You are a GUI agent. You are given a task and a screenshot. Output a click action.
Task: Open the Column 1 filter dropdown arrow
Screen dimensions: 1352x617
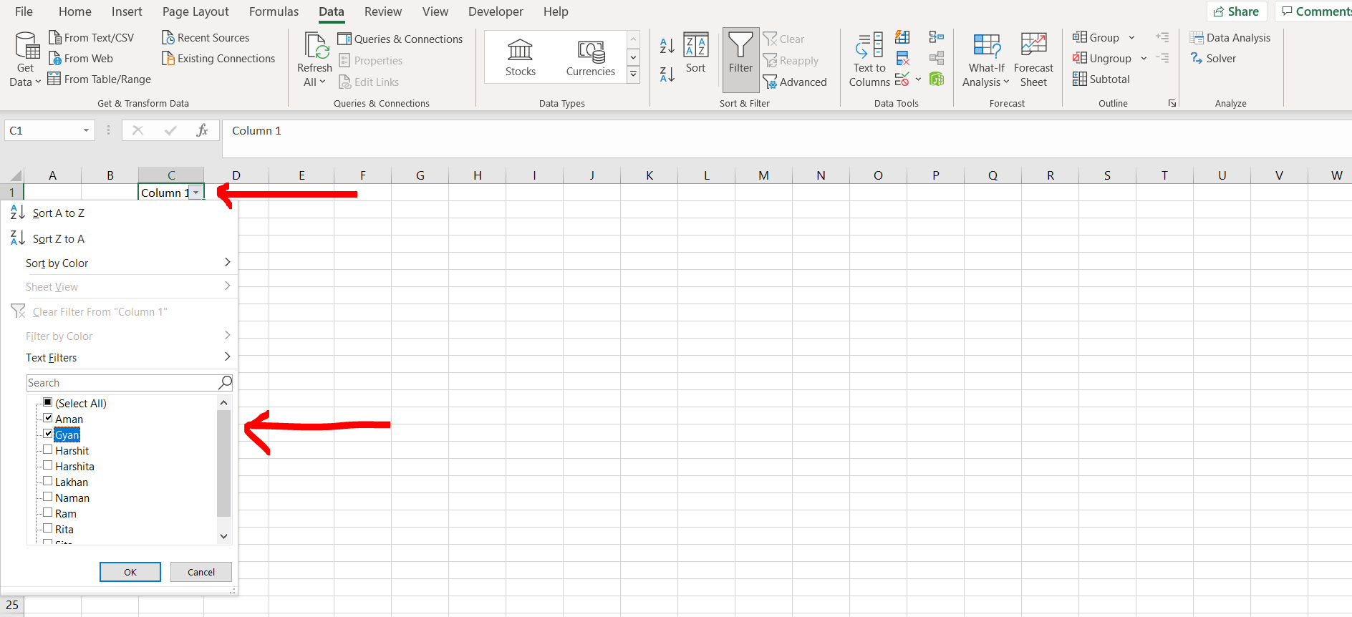pos(196,193)
